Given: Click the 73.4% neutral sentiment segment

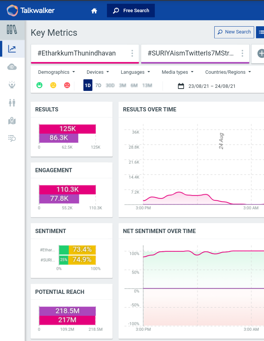Looking at the screenshot, I should tap(82, 249).
